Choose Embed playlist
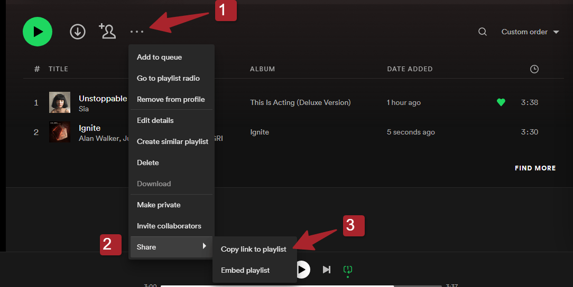 click(254, 270)
